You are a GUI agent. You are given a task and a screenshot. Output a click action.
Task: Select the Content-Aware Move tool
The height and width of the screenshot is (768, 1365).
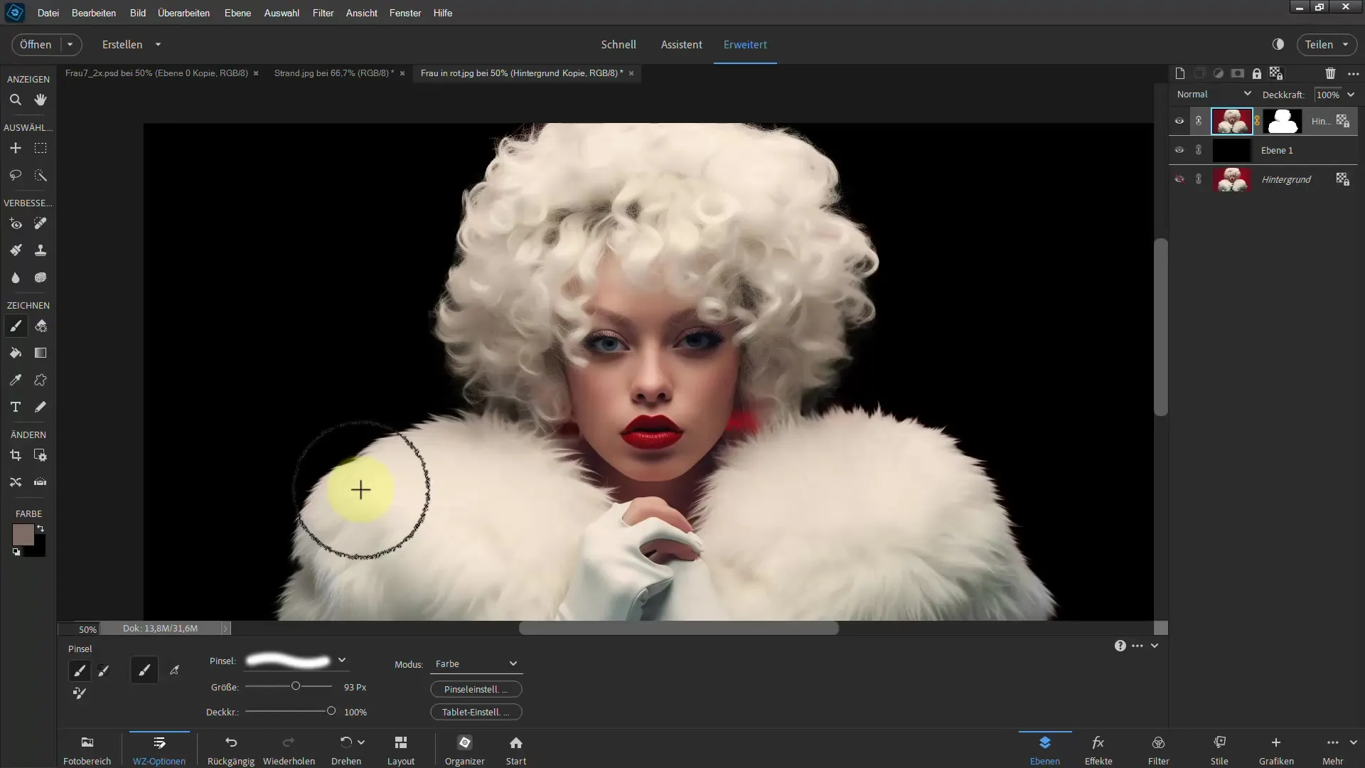point(15,482)
